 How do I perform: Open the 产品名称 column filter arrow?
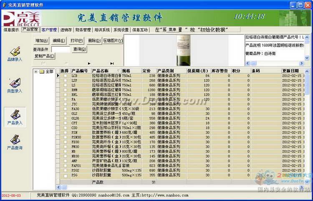pos(118,71)
